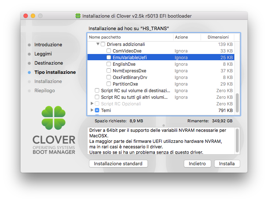This screenshot has height=202, width=268.
Task: Enable the CsmVideoDxe checkbox
Action: tap(109, 51)
